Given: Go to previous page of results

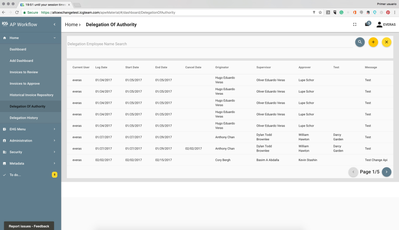Looking at the screenshot, I should click(353, 172).
